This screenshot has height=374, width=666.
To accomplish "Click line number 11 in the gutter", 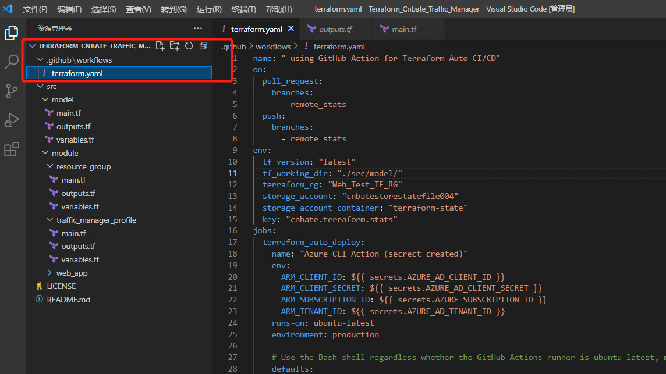I will click(232, 173).
